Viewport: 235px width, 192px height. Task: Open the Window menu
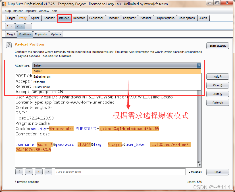(x=44, y=11)
